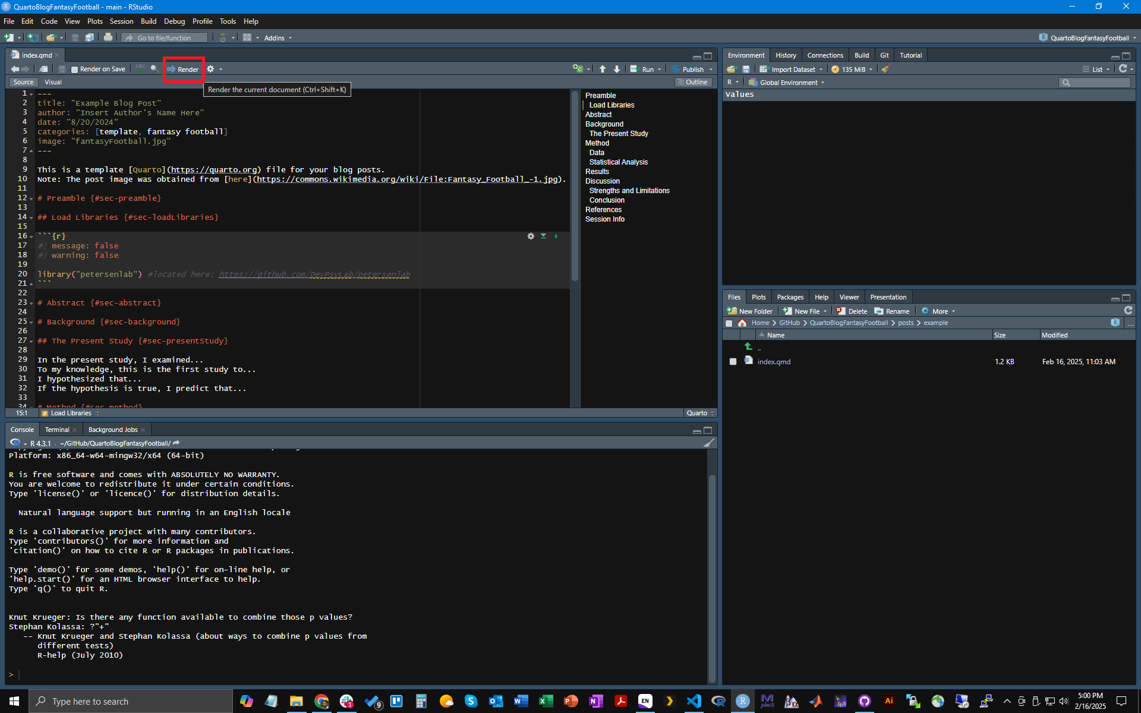1141x713 pixels.
Task: Go to next chunk with down arrow
Action: [617, 69]
